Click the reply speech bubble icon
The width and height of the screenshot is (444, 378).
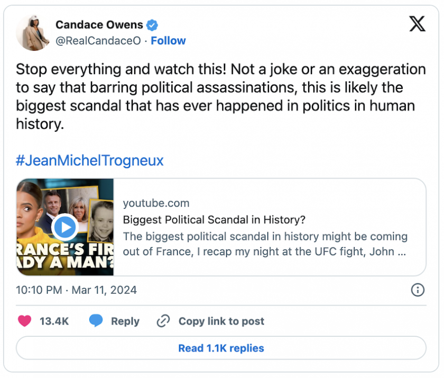click(96, 321)
